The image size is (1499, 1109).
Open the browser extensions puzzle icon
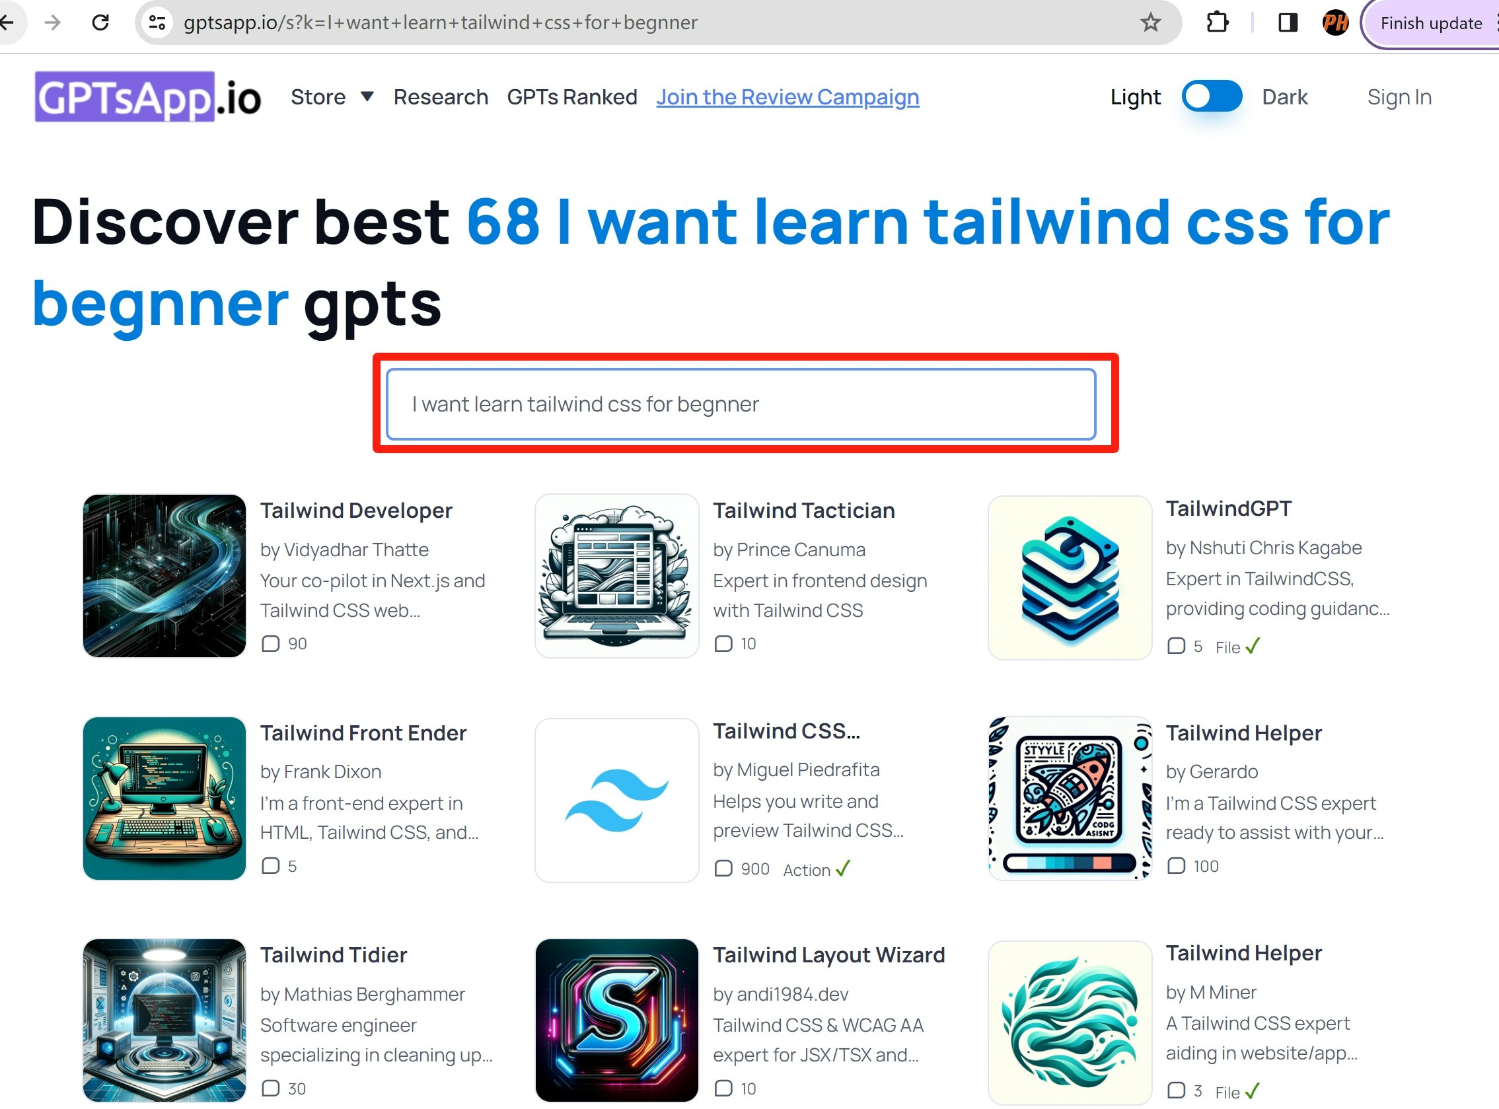[1216, 23]
